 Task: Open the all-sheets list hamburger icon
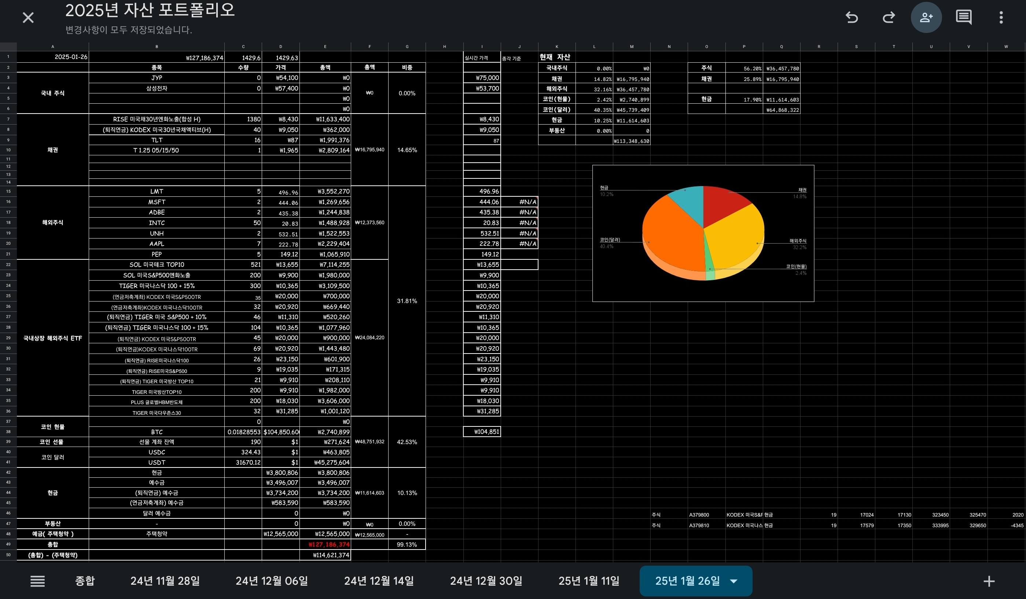37,581
